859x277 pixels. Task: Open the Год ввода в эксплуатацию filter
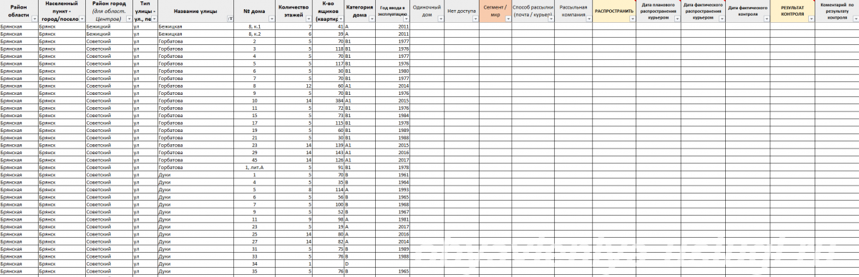coord(407,19)
